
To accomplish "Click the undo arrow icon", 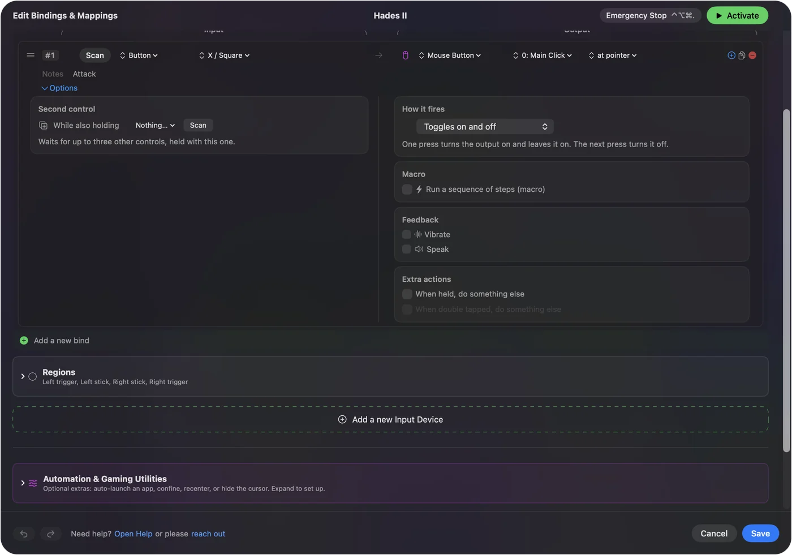I will click(x=24, y=534).
